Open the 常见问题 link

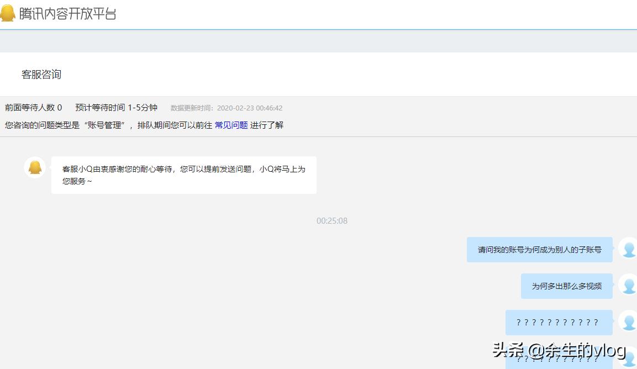coord(231,125)
